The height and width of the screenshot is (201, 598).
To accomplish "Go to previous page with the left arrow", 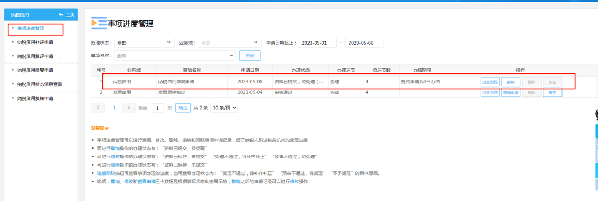I will click(x=98, y=108).
